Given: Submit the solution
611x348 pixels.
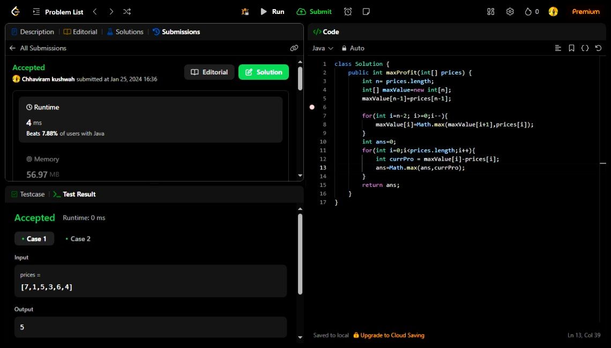Looking at the screenshot, I should [x=314, y=12].
